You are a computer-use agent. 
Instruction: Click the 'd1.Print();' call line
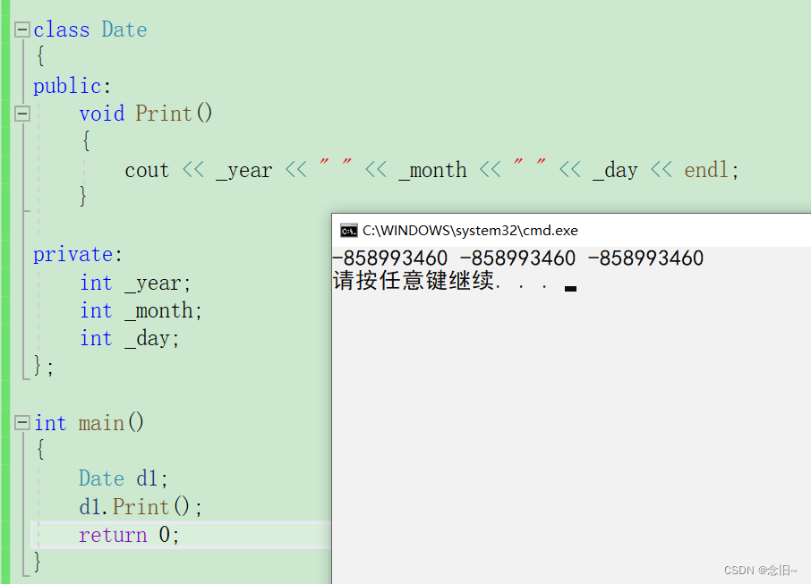[141, 507]
